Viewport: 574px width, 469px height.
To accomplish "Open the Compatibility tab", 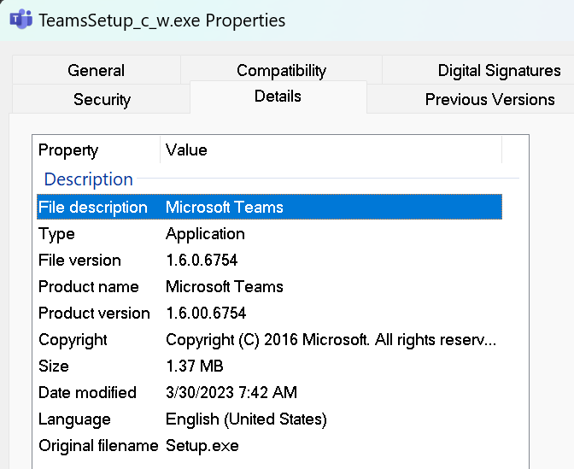I will [x=281, y=70].
